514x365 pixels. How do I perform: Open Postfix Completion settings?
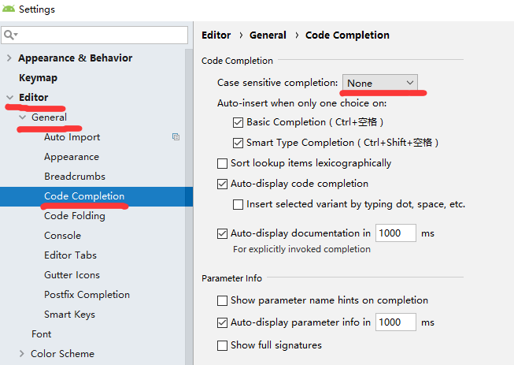click(87, 295)
